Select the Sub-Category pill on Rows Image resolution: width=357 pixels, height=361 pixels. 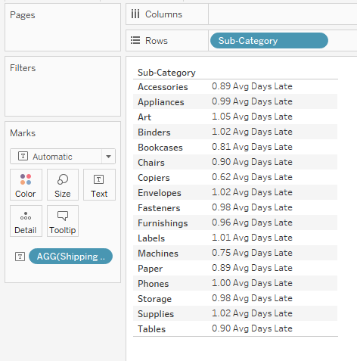click(269, 41)
